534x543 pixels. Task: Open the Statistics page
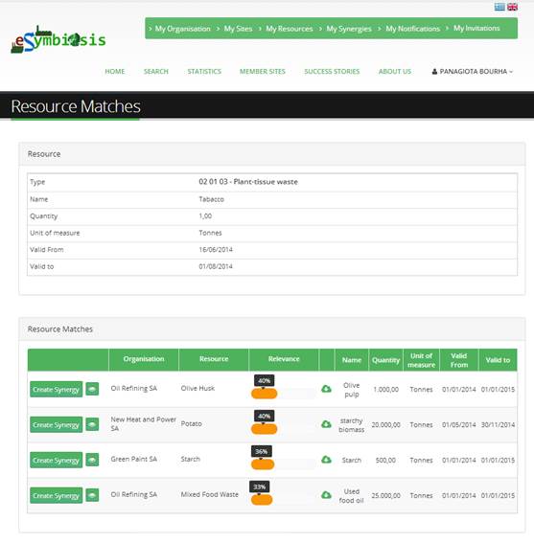click(204, 71)
